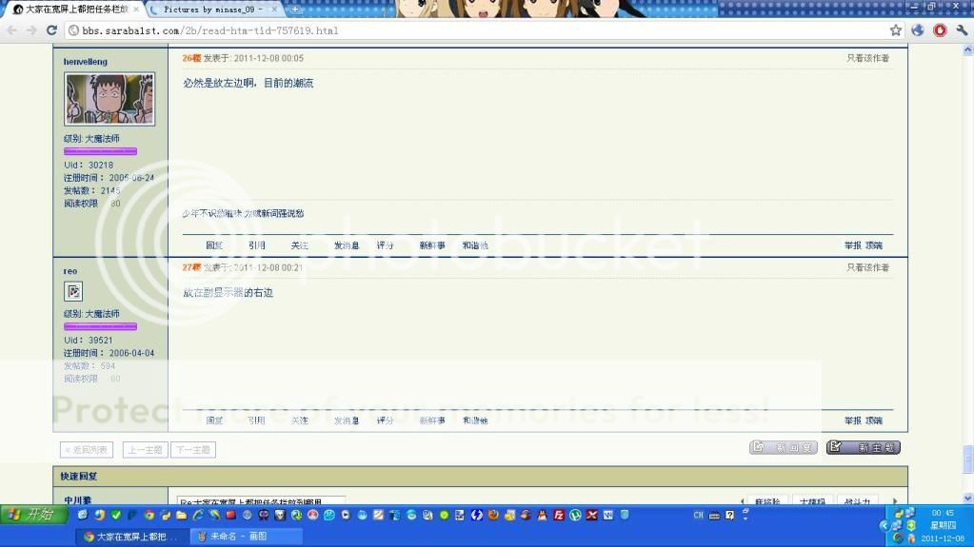Viewport: 974px width, 547px height.
Task: Follow (关注) reo
Action: click(x=299, y=420)
